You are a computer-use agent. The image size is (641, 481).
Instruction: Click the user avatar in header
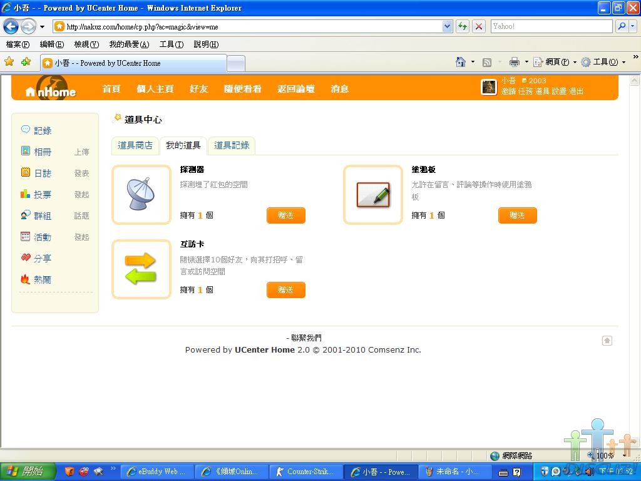(x=489, y=87)
